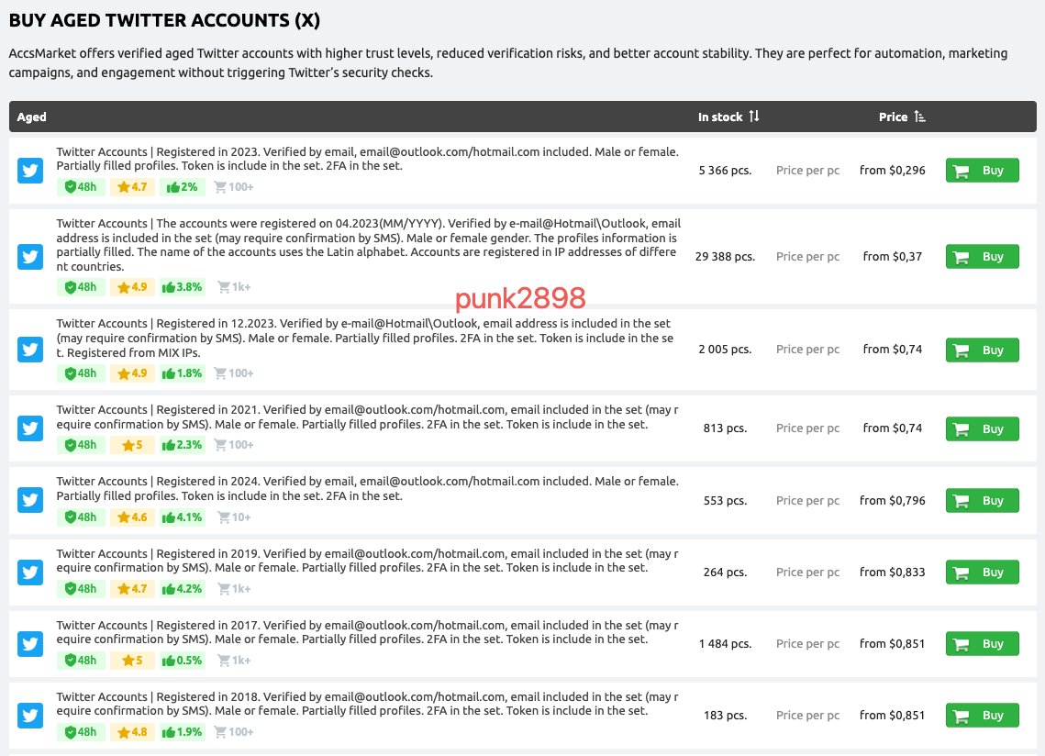1045x756 pixels.
Task: Click price 'from $0,833'
Action: pyautogui.click(x=893, y=572)
